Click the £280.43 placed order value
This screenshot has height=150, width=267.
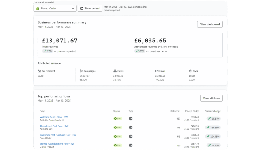coord(195,135)
